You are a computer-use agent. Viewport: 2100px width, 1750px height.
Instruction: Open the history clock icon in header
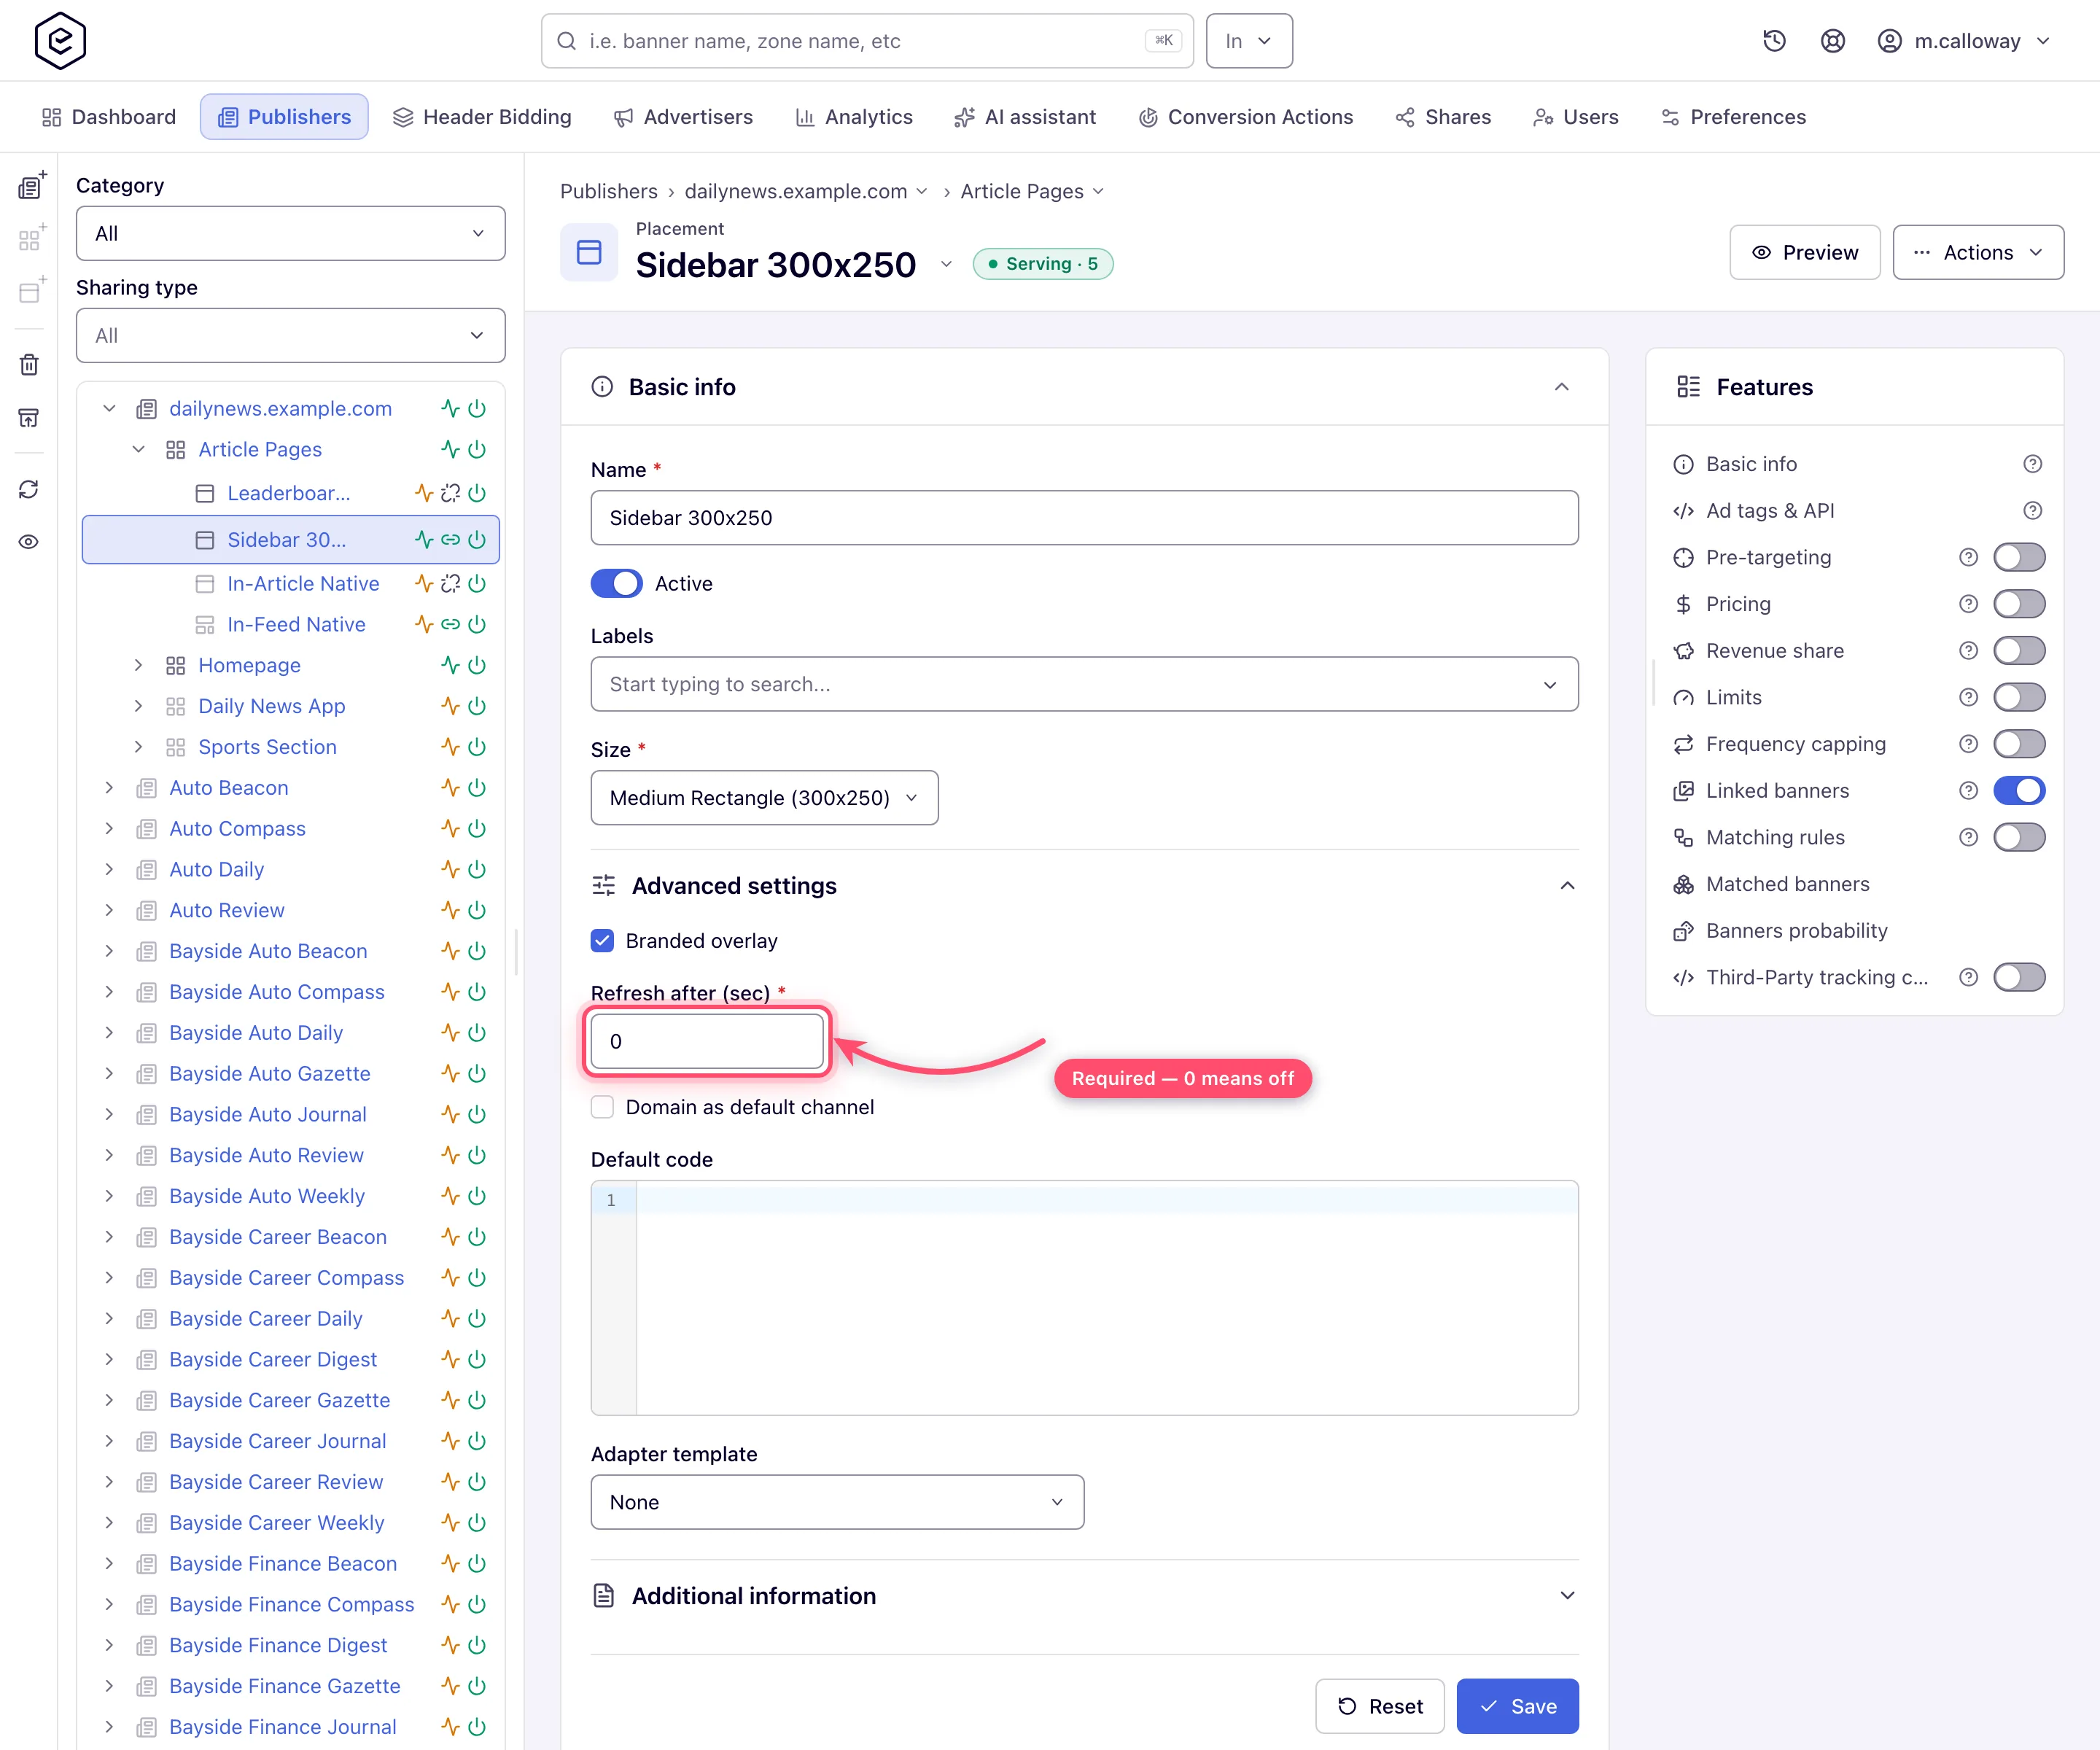click(1774, 41)
